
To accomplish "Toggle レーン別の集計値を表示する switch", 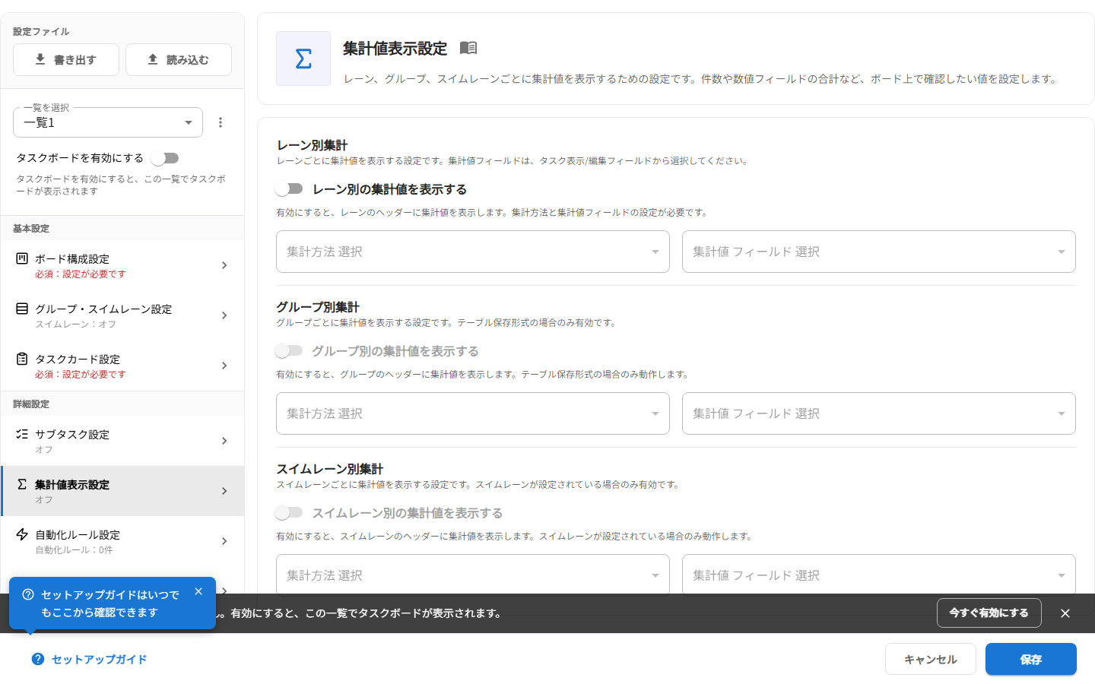I will click(290, 188).
